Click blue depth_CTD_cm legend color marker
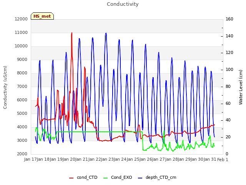246x185 pixels. point(140,178)
